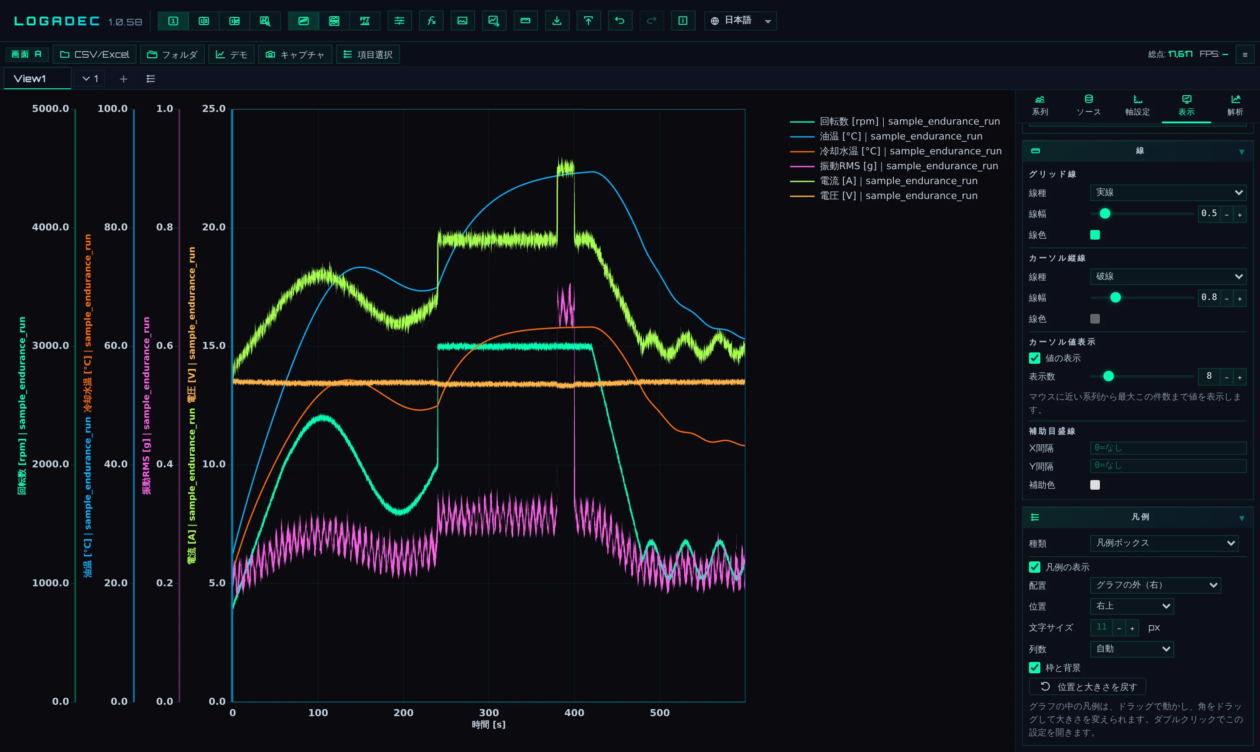Open the カーソル縦線 線種 dropdown showing 破線

point(1168,277)
